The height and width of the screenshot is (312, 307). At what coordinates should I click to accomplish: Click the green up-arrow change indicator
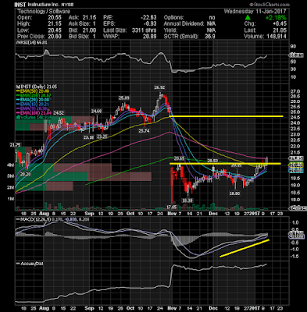(x=248, y=18)
